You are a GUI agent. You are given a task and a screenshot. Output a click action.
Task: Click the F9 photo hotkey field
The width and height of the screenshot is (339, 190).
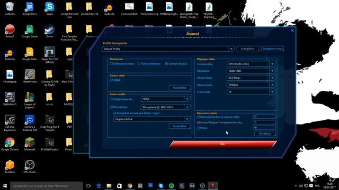(264, 128)
